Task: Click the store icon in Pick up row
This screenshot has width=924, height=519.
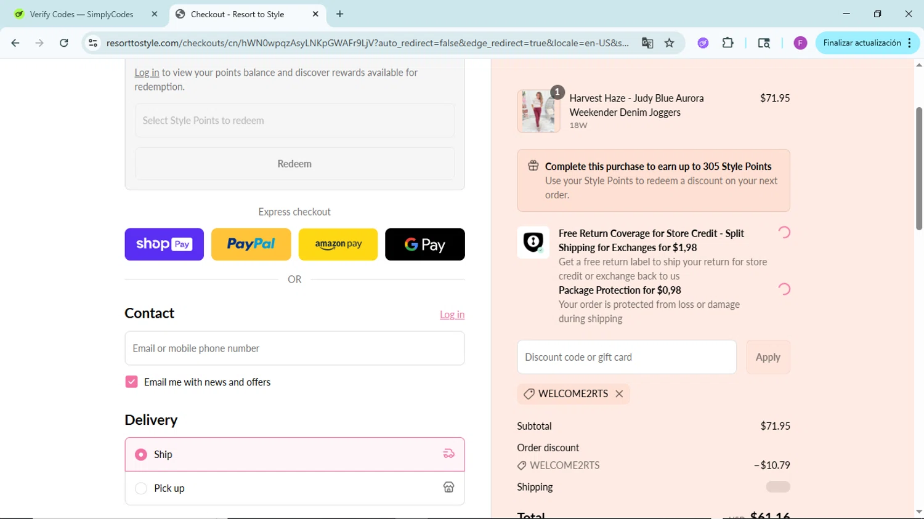Action: click(448, 488)
